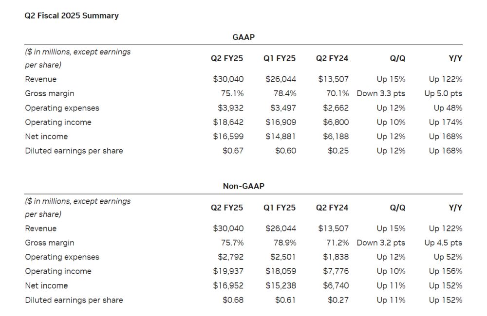The height and width of the screenshot is (316, 487).
Task: Click Non-GAAP operating income value $19,937
Action: tap(228, 271)
